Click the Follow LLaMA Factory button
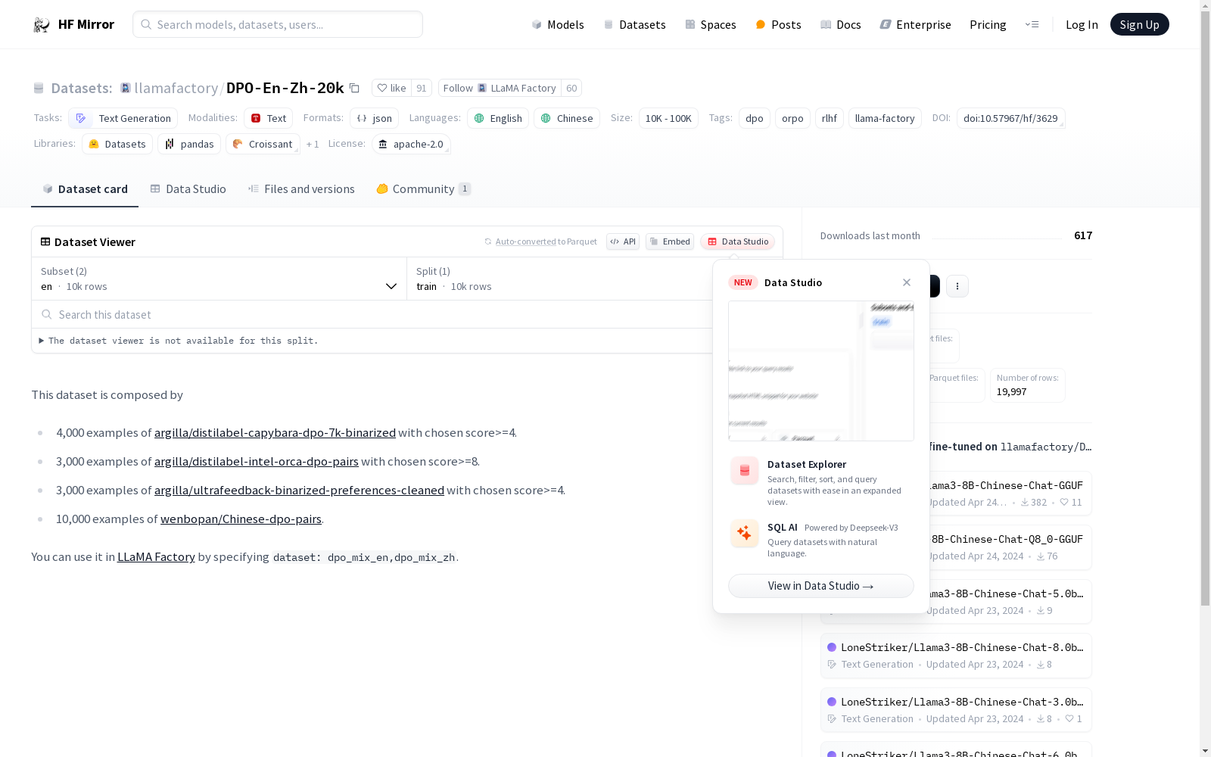 [x=500, y=88]
